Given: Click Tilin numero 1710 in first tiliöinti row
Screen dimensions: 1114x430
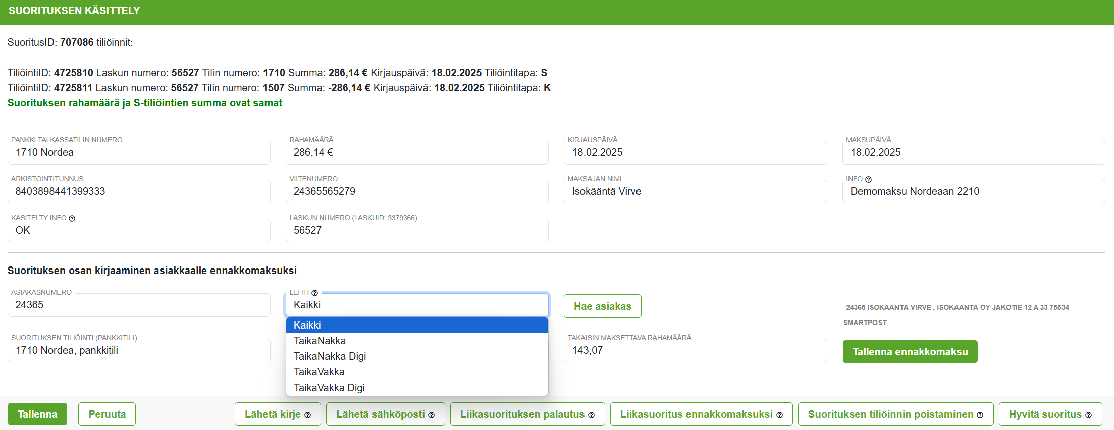Looking at the screenshot, I should 274,73.
